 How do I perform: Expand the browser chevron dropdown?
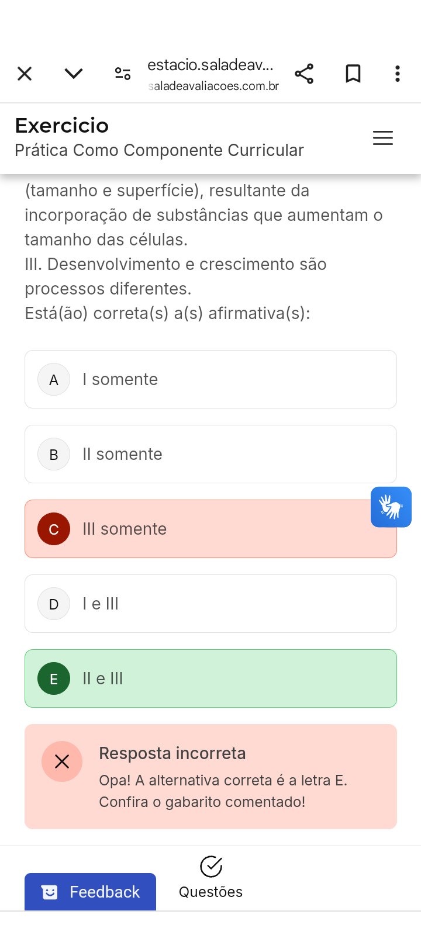click(x=74, y=74)
